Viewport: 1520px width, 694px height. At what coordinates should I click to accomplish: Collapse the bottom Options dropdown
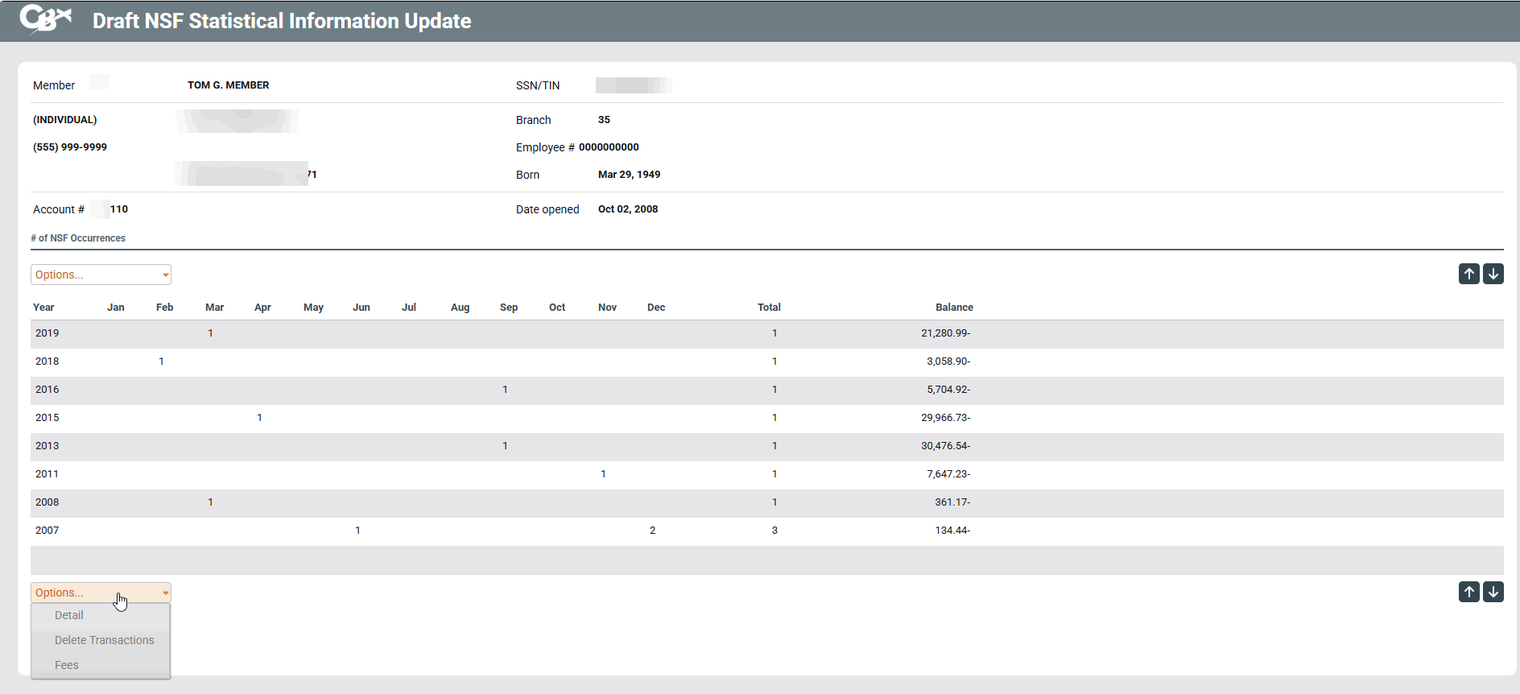pyautogui.click(x=101, y=593)
